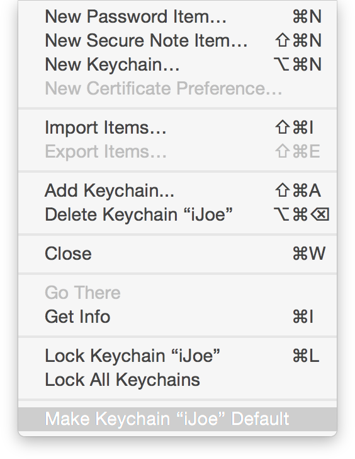This screenshot has width=355, height=459.
Task: Choose New Password Item… from the menu
Action: coord(177,16)
